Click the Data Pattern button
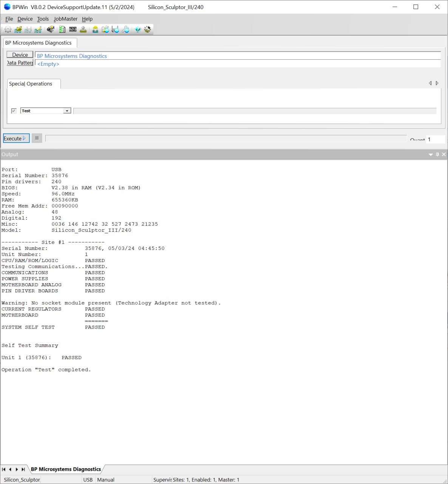Viewport: 448px width, 484px height. click(x=20, y=63)
